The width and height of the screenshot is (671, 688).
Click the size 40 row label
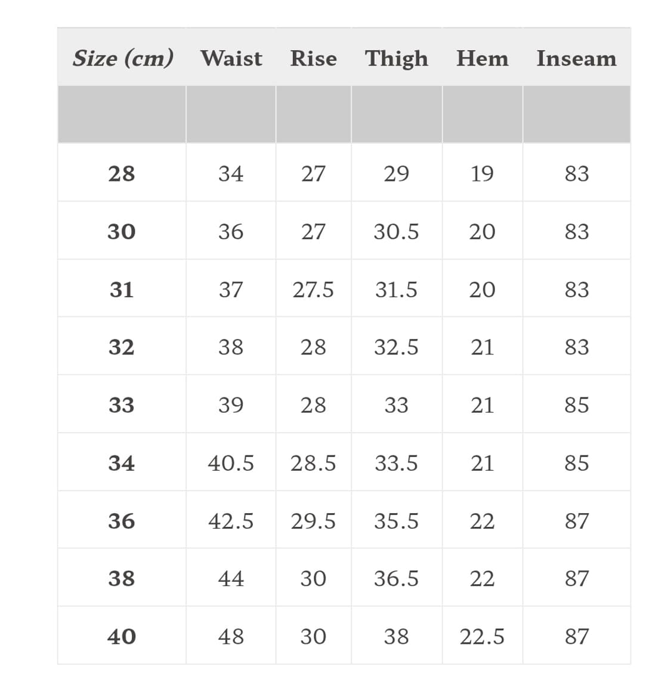[x=122, y=636]
